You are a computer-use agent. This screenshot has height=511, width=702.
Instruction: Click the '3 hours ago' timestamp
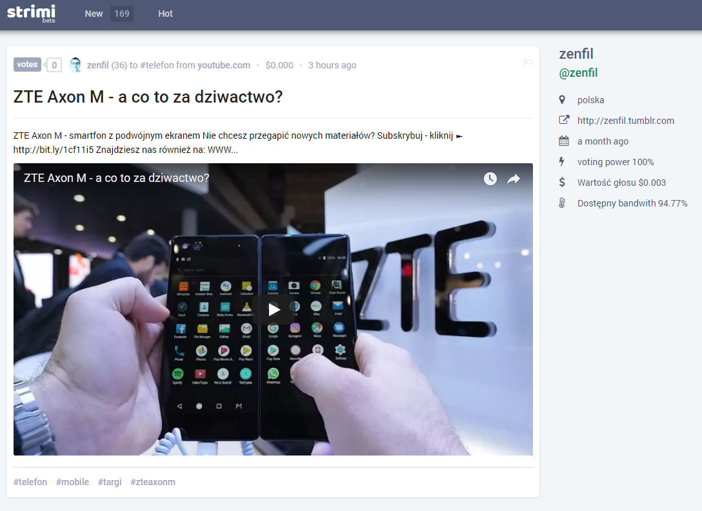332,65
